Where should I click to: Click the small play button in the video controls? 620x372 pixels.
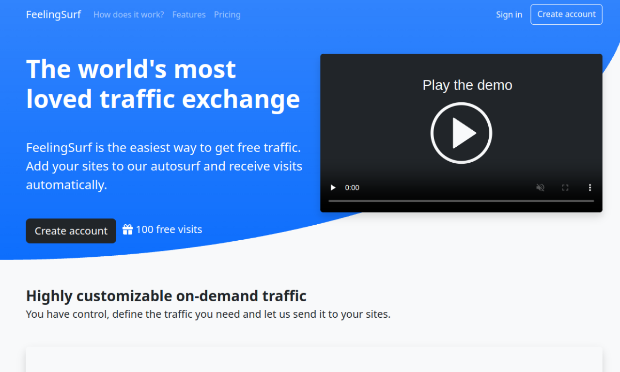coord(333,187)
